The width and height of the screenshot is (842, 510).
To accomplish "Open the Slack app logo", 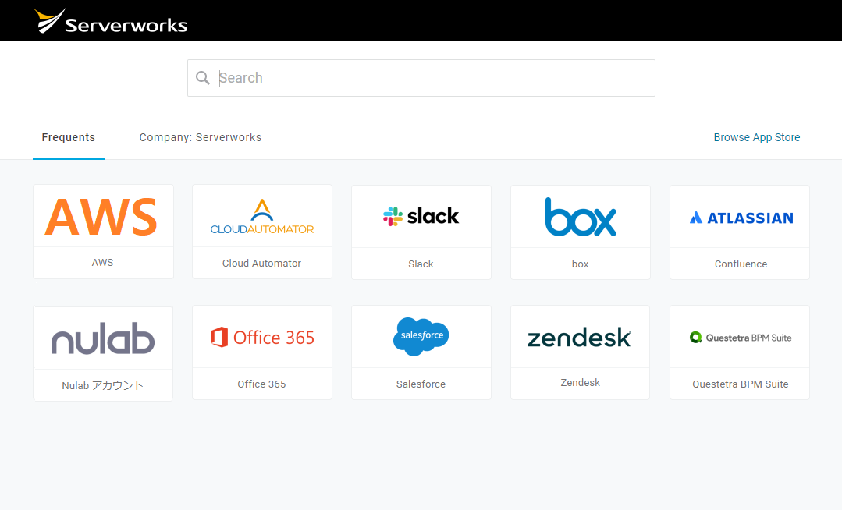I will coord(421,217).
